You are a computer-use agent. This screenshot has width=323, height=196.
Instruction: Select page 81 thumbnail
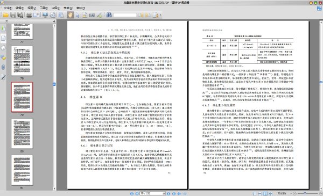click(22, 170)
